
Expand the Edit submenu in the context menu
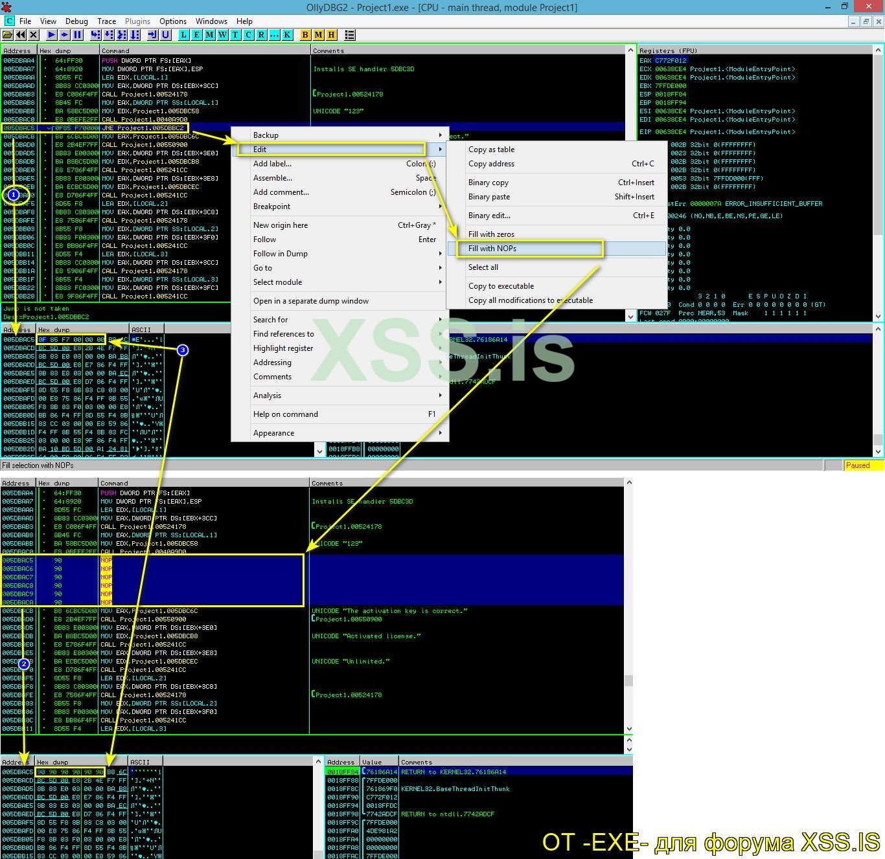340,150
